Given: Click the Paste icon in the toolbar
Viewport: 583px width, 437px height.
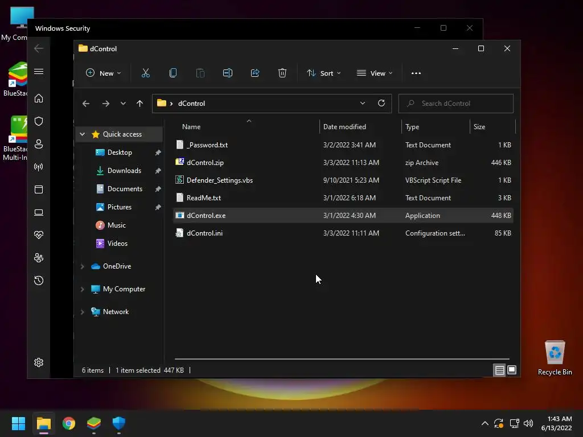Looking at the screenshot, I should coord(200,73).
